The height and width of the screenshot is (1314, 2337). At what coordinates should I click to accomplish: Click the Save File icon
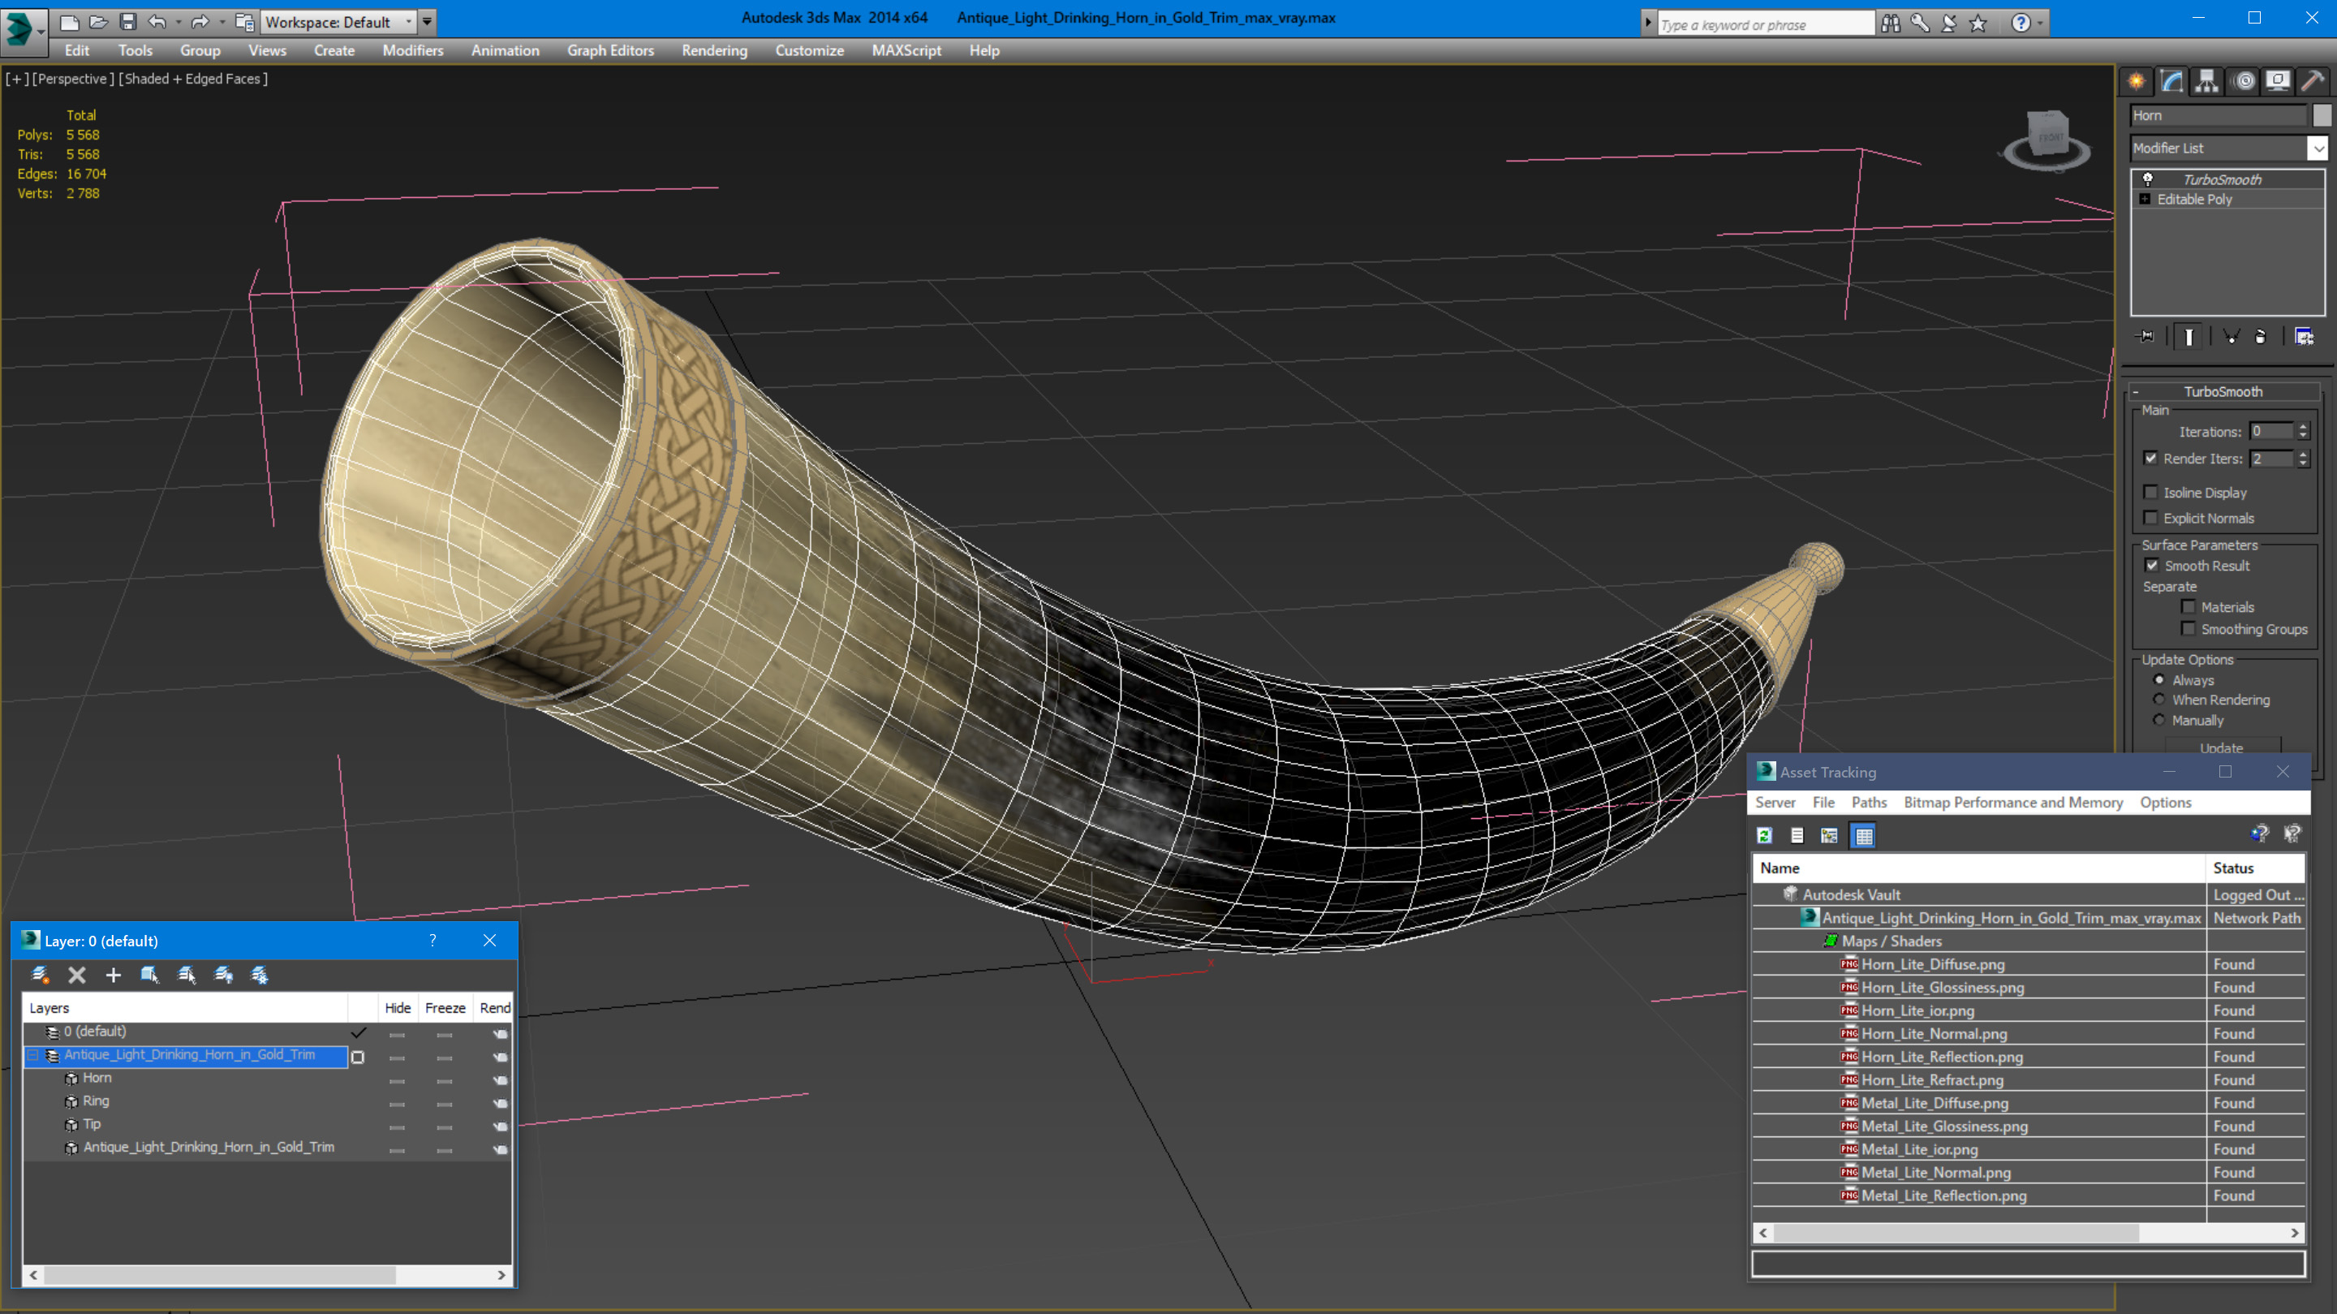point(128,22)
